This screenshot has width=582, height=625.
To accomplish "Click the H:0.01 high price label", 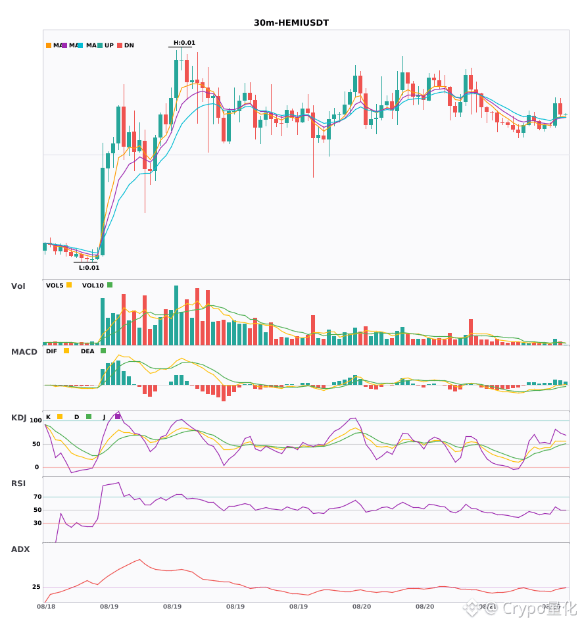I will (184, 43).
